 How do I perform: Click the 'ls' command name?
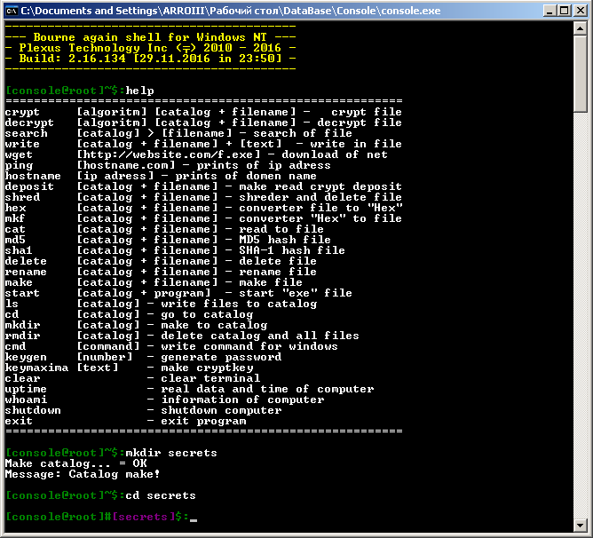[12, 304]
